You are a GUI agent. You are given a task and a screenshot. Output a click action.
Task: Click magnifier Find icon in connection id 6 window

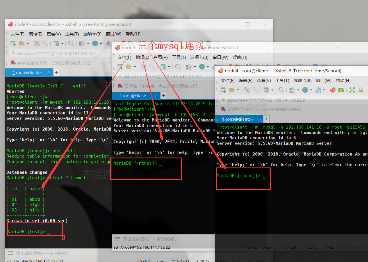pyautogui.click(x=281, y=90)
